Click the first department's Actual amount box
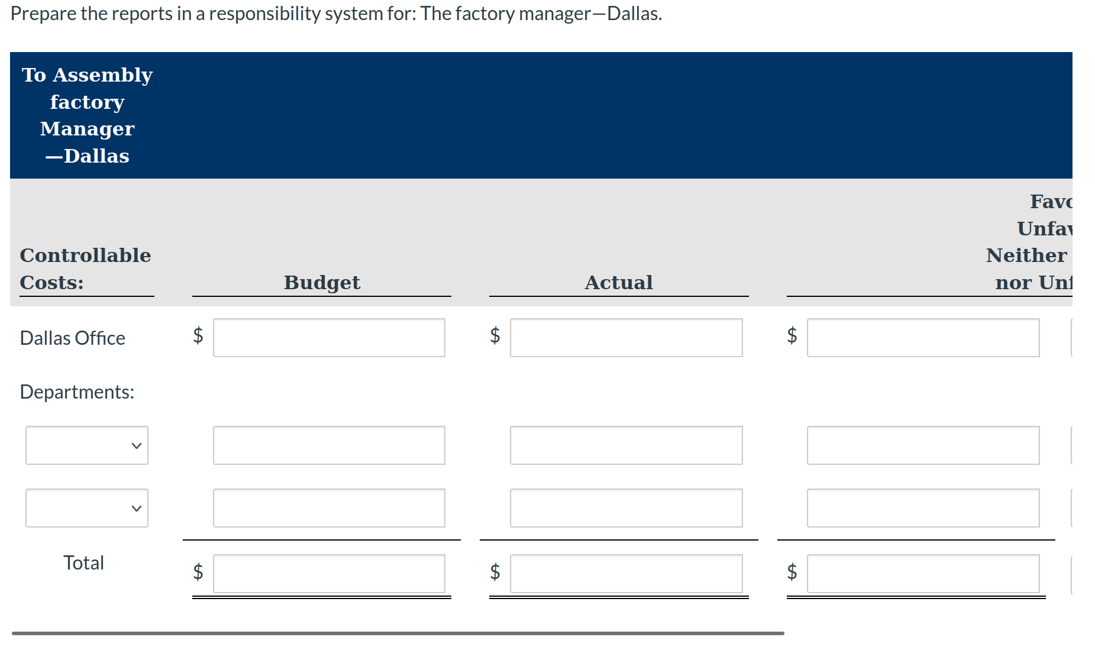The height and width of the screenshot is (647, 1095). 626,445
